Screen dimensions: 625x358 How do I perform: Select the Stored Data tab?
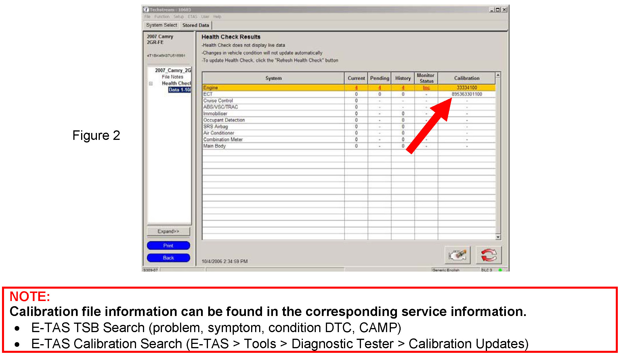(x=196, y=25)
